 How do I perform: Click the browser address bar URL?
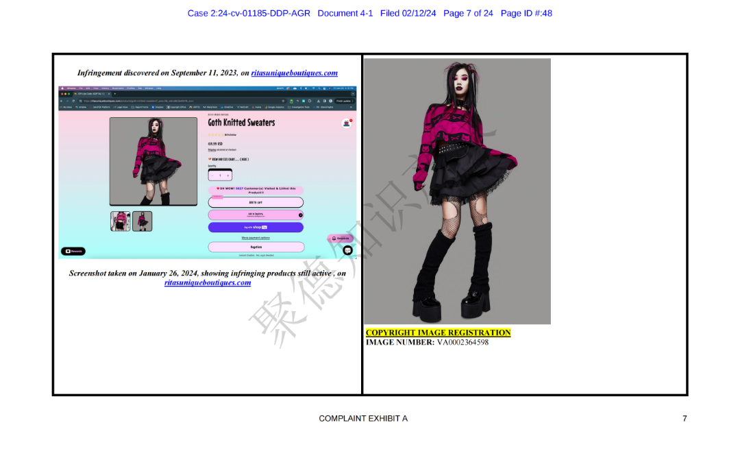pyautogui.click(x=138, y=101)
